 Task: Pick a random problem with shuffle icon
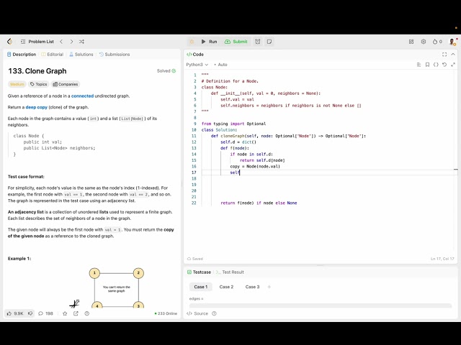[x=81, y=42]
